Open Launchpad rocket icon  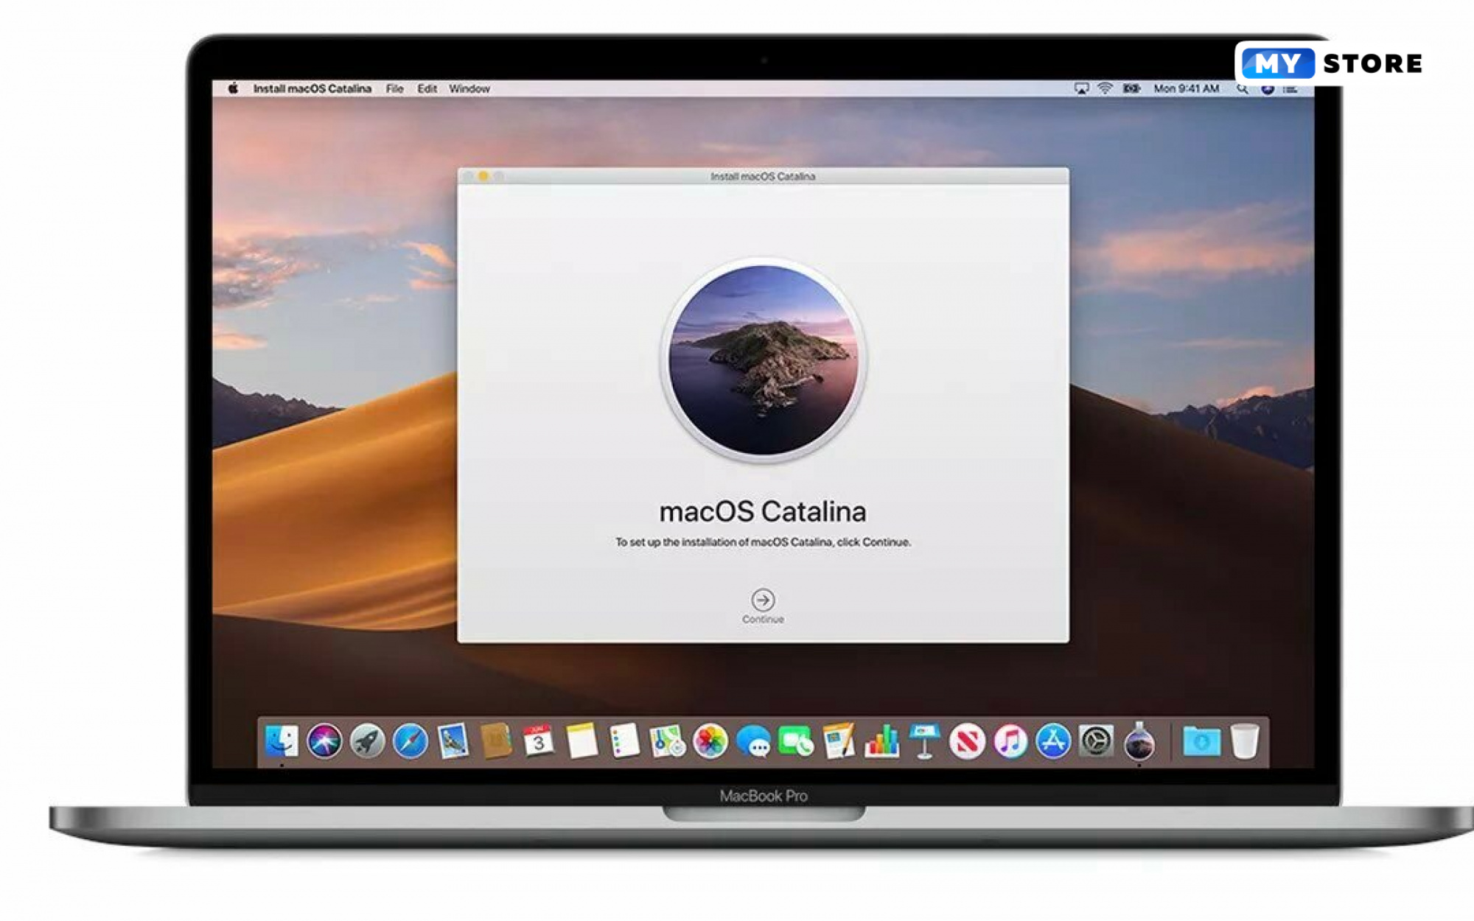367,741
